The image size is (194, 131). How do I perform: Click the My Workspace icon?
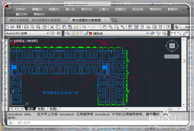(59, 33)
